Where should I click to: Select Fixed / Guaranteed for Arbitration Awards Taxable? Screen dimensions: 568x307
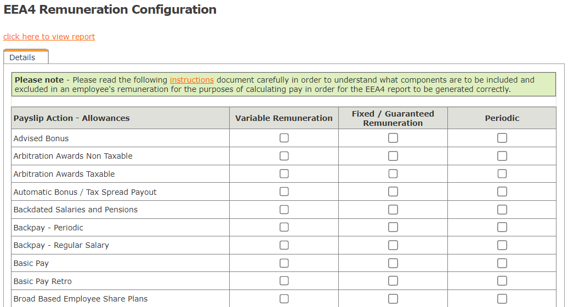(x=393, y=174)
